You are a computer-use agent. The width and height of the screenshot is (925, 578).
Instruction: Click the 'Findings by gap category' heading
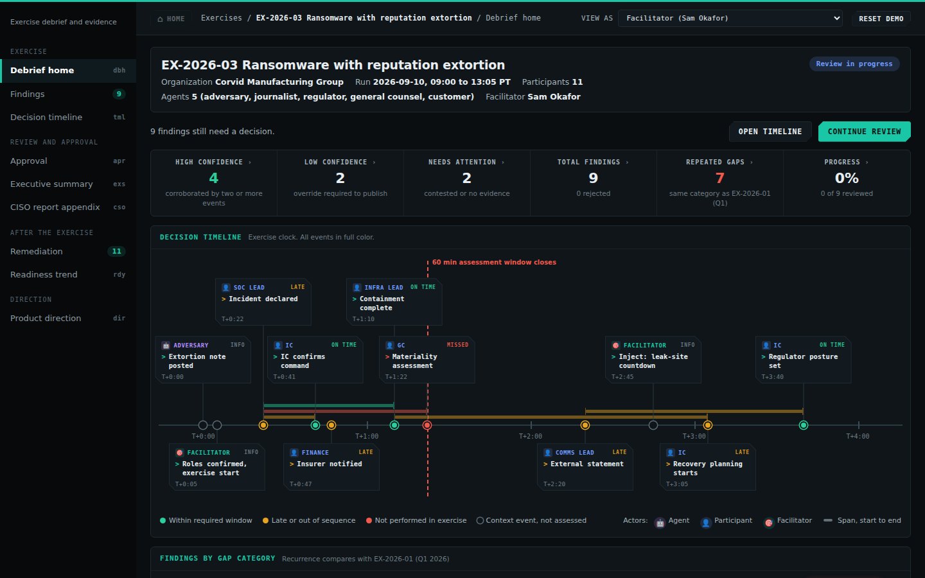click(217, 559)
